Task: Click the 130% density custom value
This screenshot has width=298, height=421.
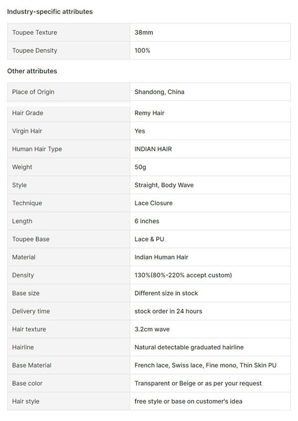Action: click(183, 275)
